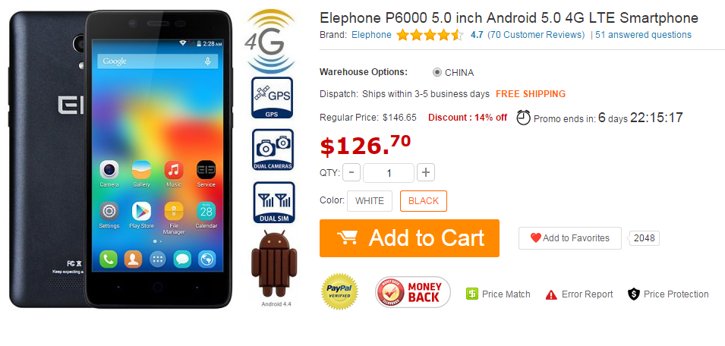Click the Money Back guarantee badge
This screenshot has width=725, height=346.
(413, 292)
